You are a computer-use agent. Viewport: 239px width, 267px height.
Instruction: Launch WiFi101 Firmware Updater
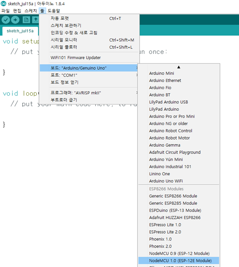(x=89, y=58)
